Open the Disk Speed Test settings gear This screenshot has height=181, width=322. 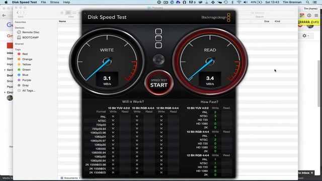tap(158, 59)
